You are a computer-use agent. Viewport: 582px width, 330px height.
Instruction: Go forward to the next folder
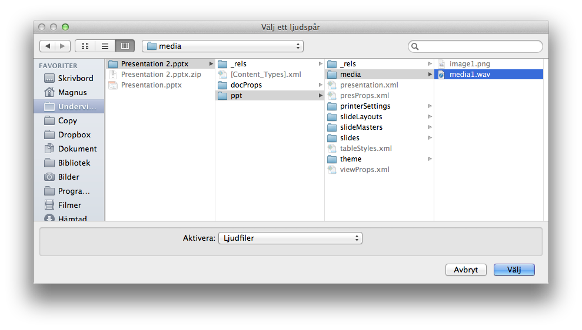point(63,46)
